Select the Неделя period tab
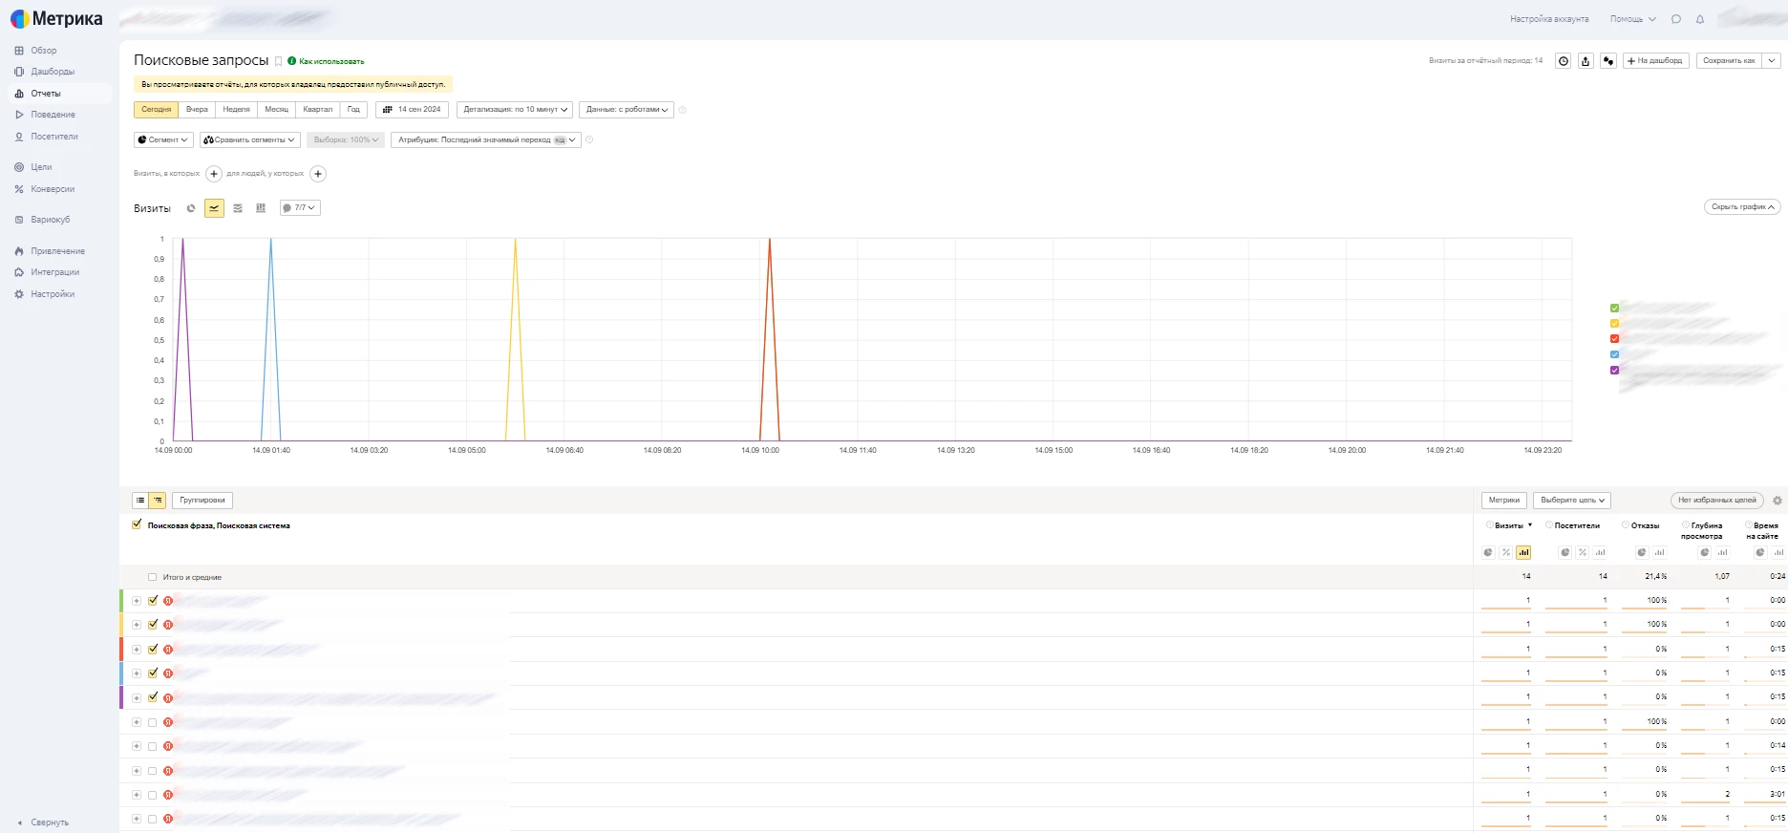 click(236, 110)
